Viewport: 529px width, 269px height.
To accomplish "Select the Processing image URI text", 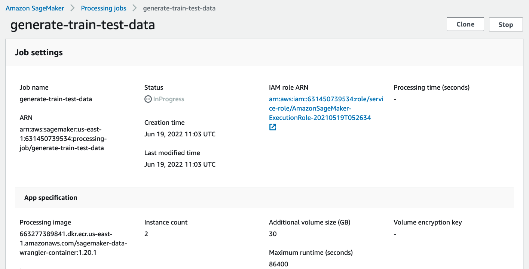I will pos(73,243).
